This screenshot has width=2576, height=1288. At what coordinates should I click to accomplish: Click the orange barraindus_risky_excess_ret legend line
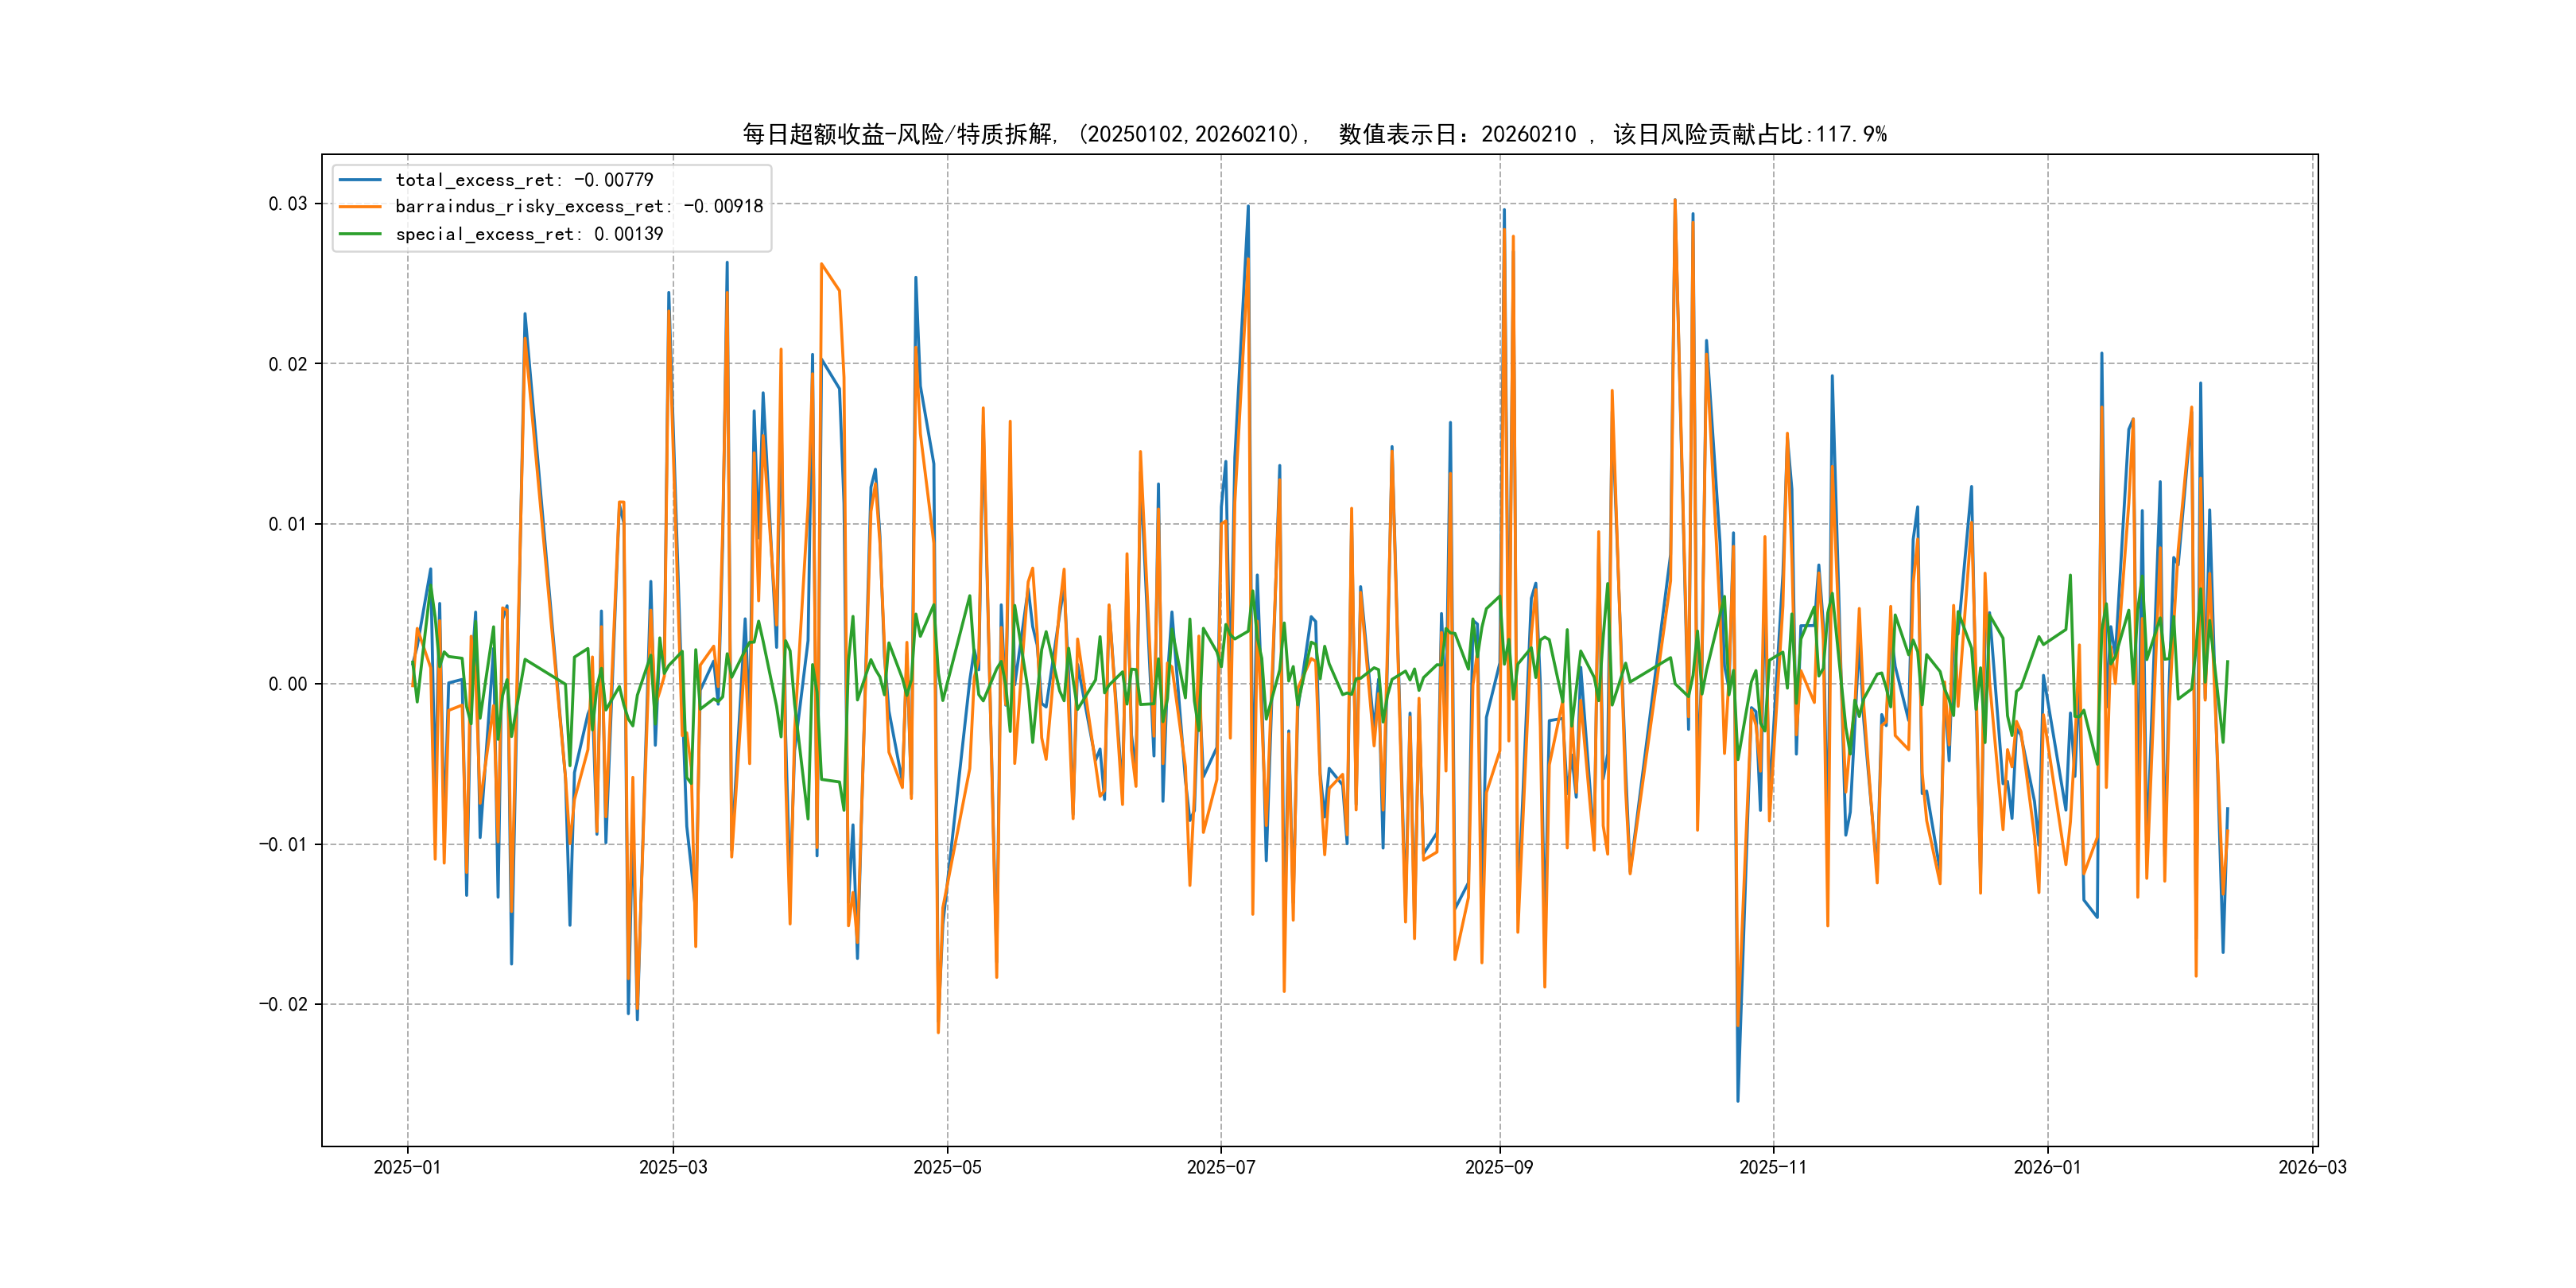(360, 207)
